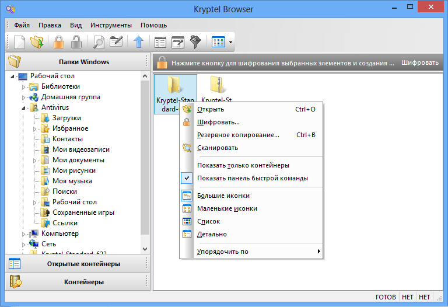Expand the Упорядочить по submenu

coord(251,252)
